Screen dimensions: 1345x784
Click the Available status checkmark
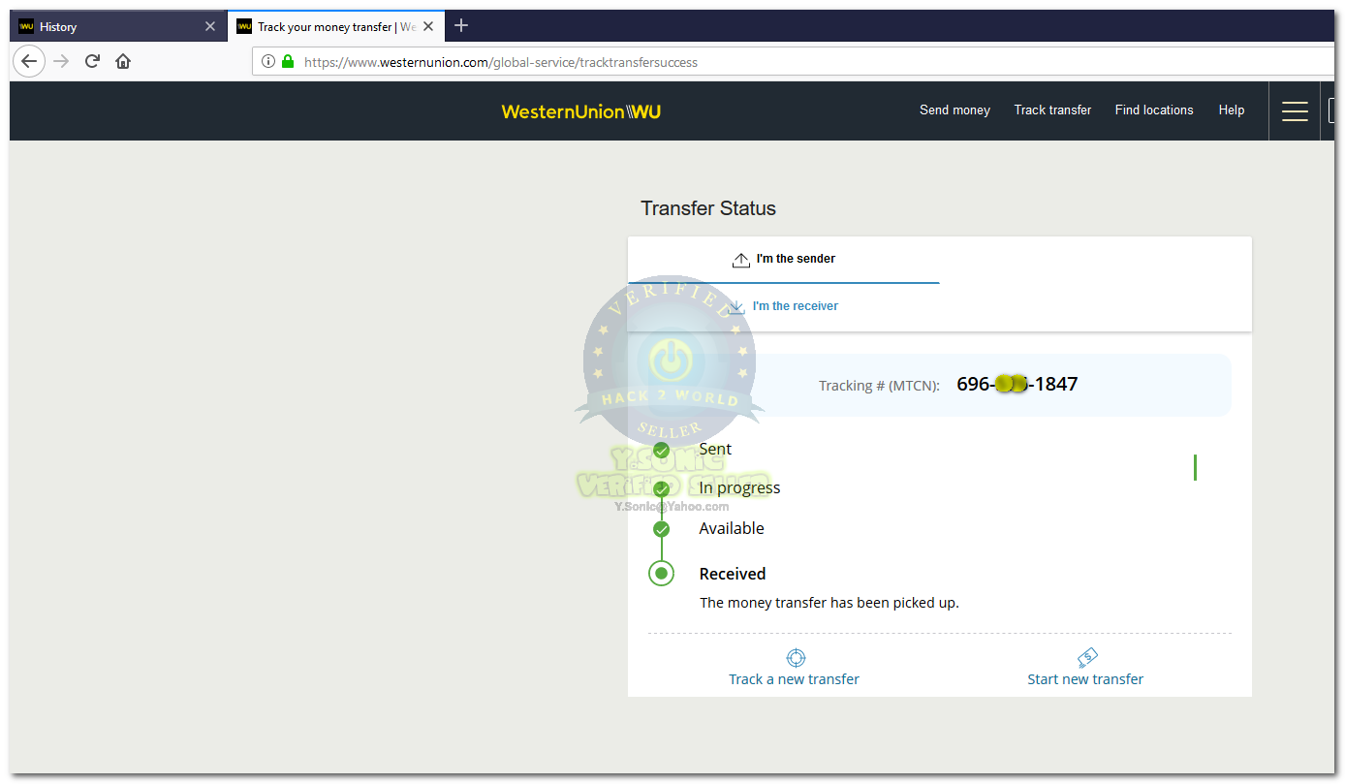(x=661, y=529)
